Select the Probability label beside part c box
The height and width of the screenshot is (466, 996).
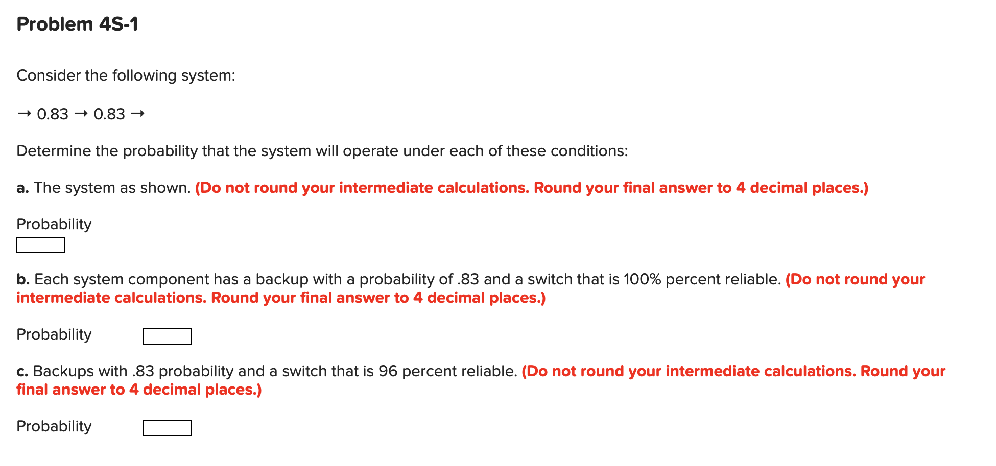tap(53, 426)
